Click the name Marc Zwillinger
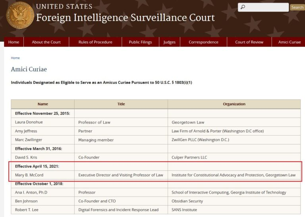The height and width of the screenshot is (217, 305). coord(29,140)
